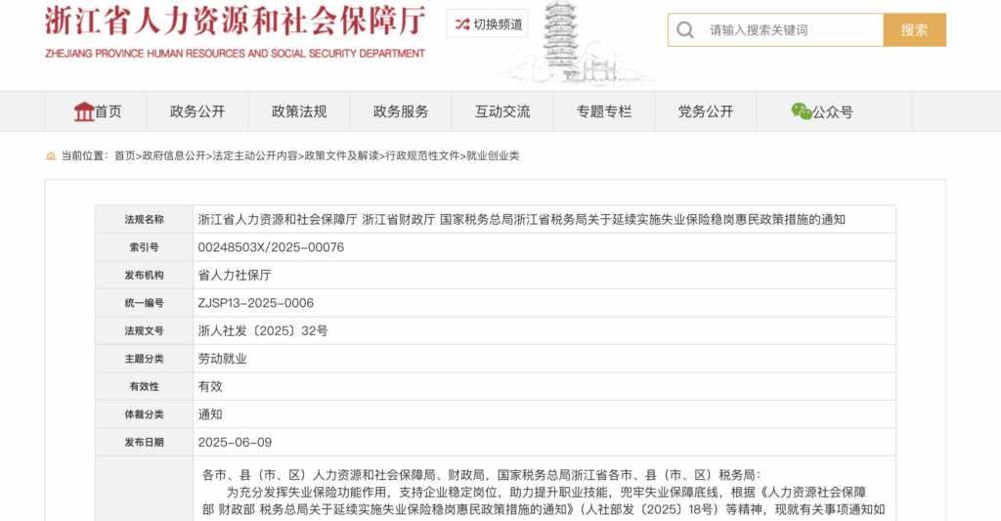Click the 体裁分类 row label

click(145, 414)
